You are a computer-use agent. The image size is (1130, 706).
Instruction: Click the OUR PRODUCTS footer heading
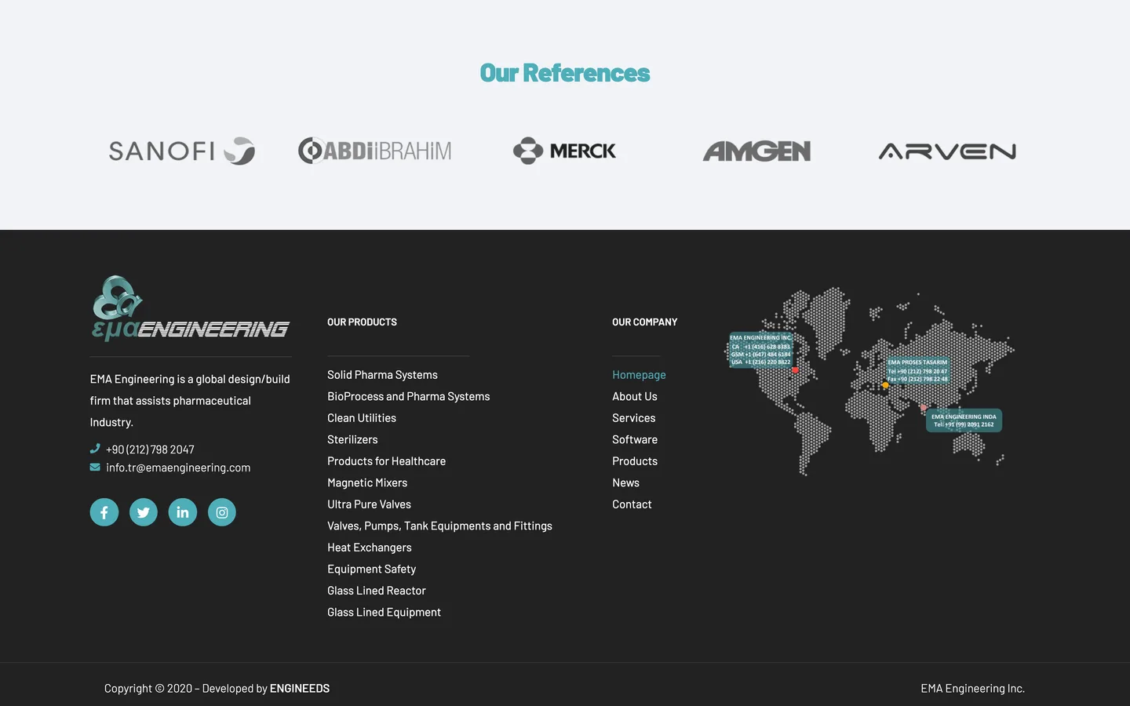pos(362,322)
